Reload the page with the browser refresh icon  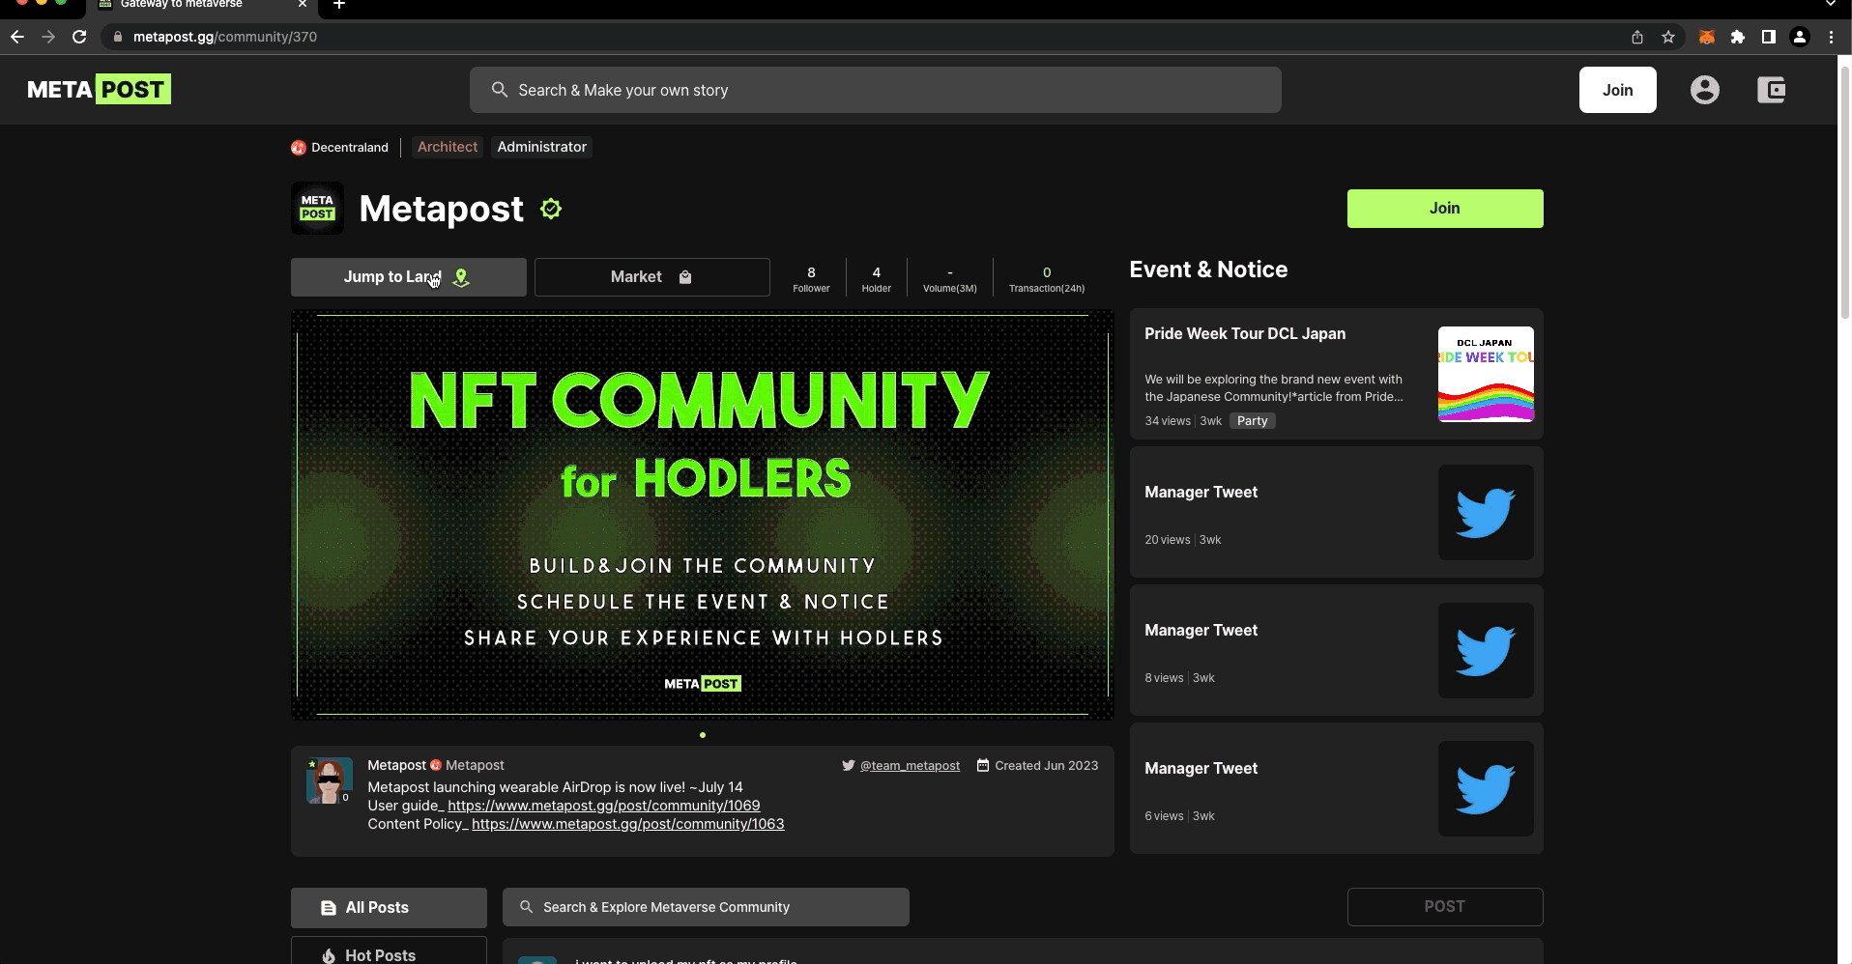coord(80,37)
